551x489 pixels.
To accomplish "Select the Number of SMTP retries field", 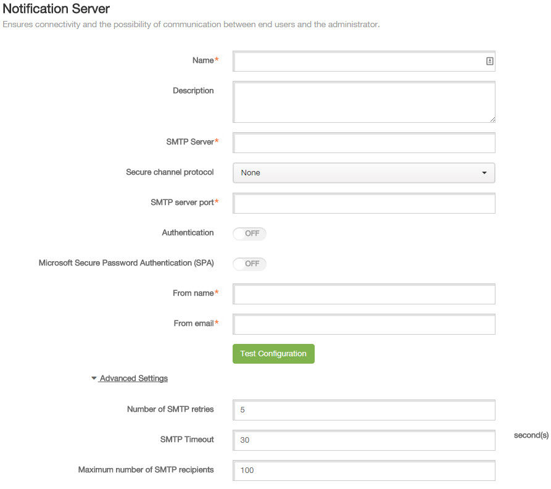I will click(363, 410).
